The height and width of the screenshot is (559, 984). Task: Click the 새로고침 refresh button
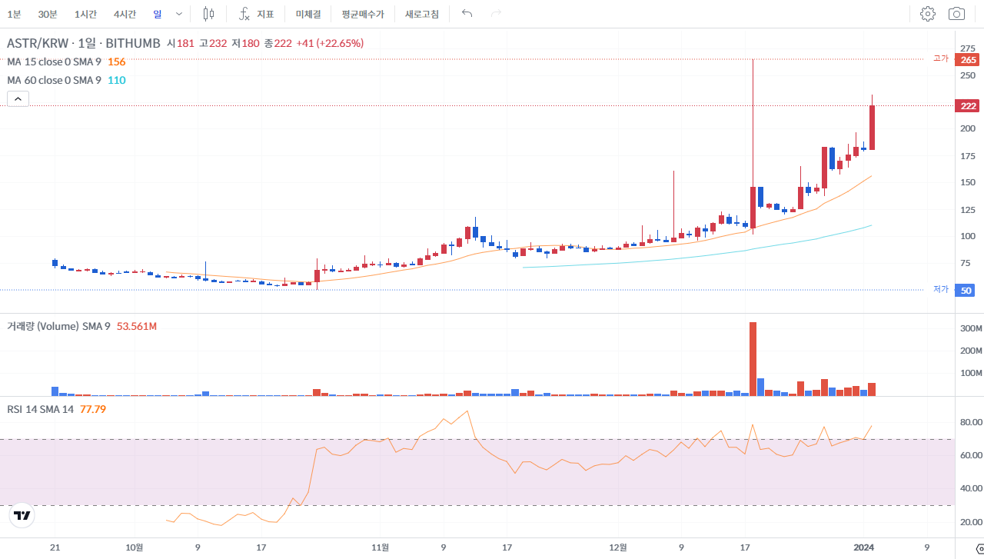pos(422,14)
